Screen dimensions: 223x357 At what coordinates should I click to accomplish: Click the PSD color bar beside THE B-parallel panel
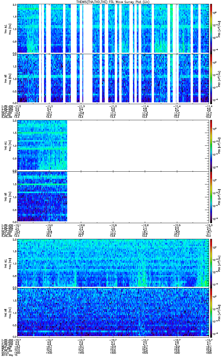pyautogui.click(x=211, y=313)
